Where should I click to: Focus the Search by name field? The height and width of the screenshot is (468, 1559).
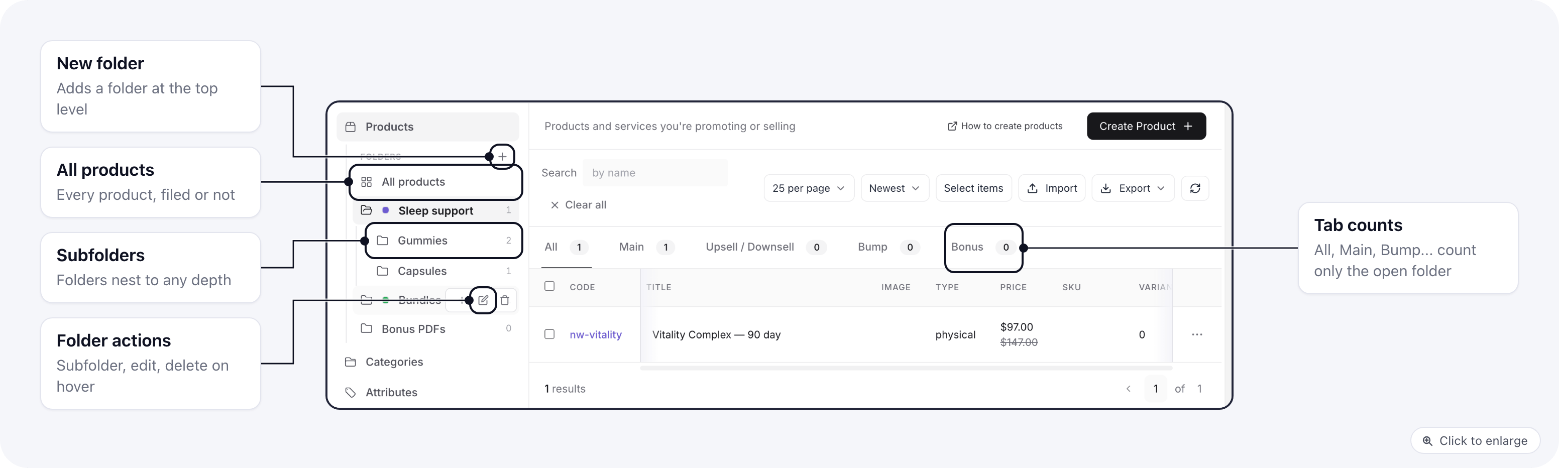[x=655, y=173]
